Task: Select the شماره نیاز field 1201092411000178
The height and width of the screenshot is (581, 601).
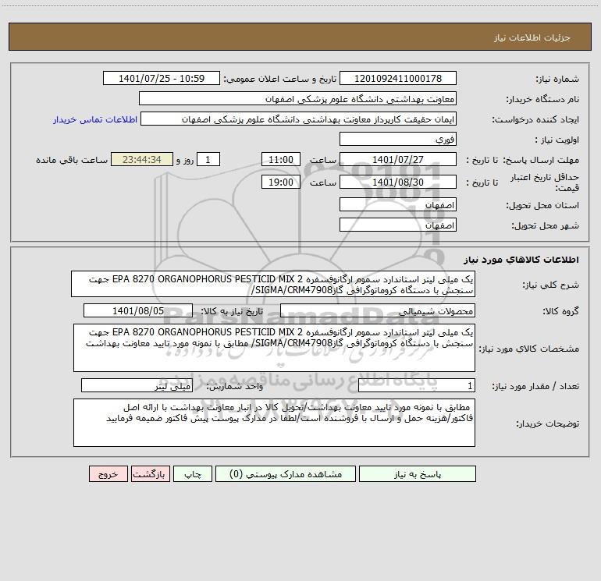Action: (398, 78)
